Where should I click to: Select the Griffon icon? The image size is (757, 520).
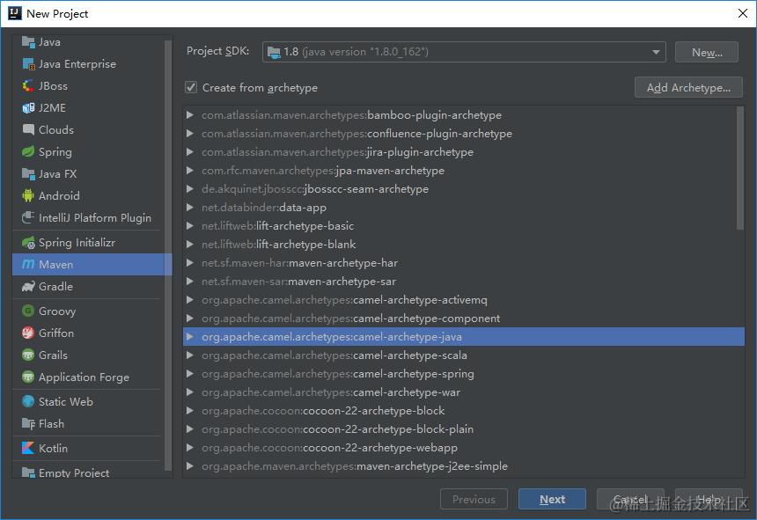pyautogui.click(x=28, y=333)
